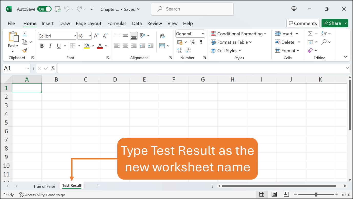Toggle Bottom Align button
This screenshot has height=199, width=353.
tap(134, 36)
